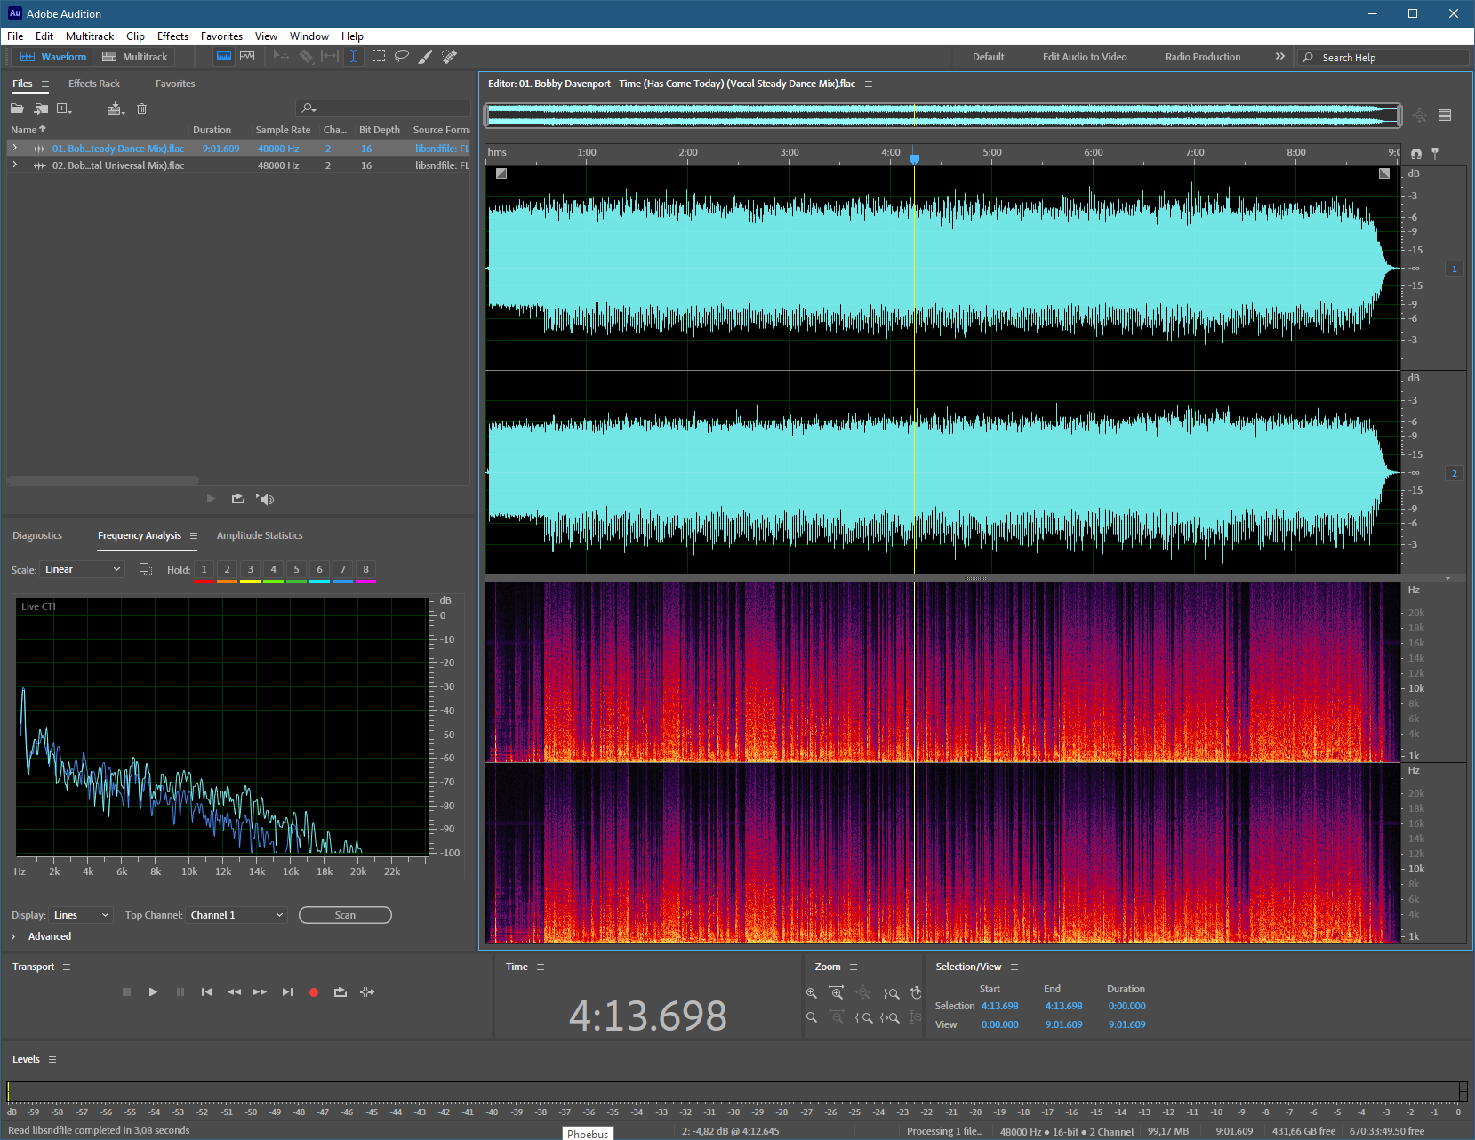The width and height of the screenshot is (1475, 1140).
Task: Click the Zoom In (Time) icon
Action: pos(836,992)
